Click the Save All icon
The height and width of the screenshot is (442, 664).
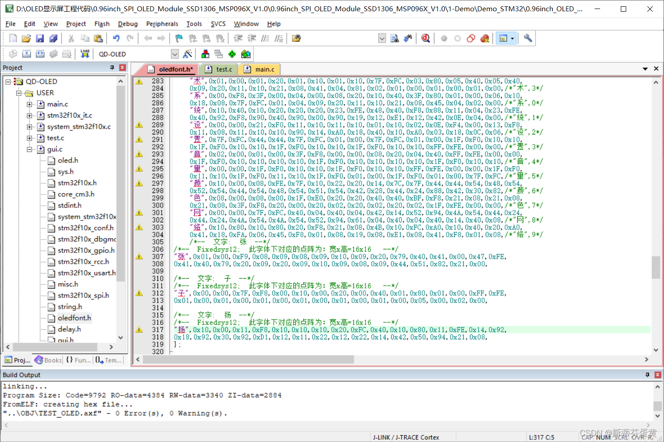tap(53, 38)
